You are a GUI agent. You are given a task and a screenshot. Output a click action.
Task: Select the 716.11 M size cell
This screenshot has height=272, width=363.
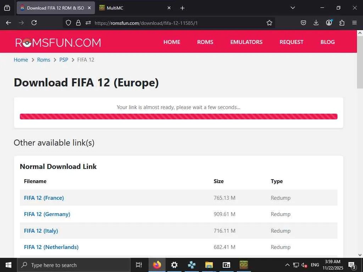click(x=224, y=231)
